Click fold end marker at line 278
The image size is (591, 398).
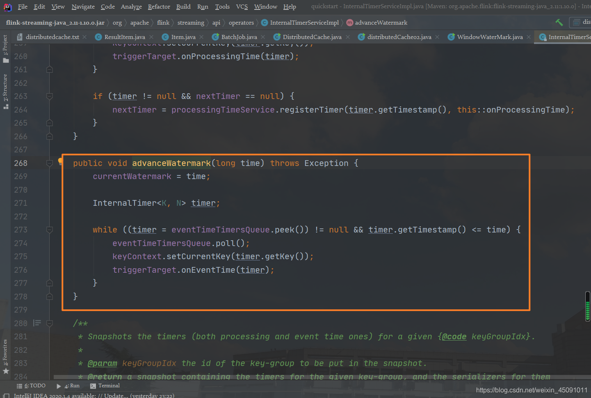pyautogui.click(x=50, y=297)
